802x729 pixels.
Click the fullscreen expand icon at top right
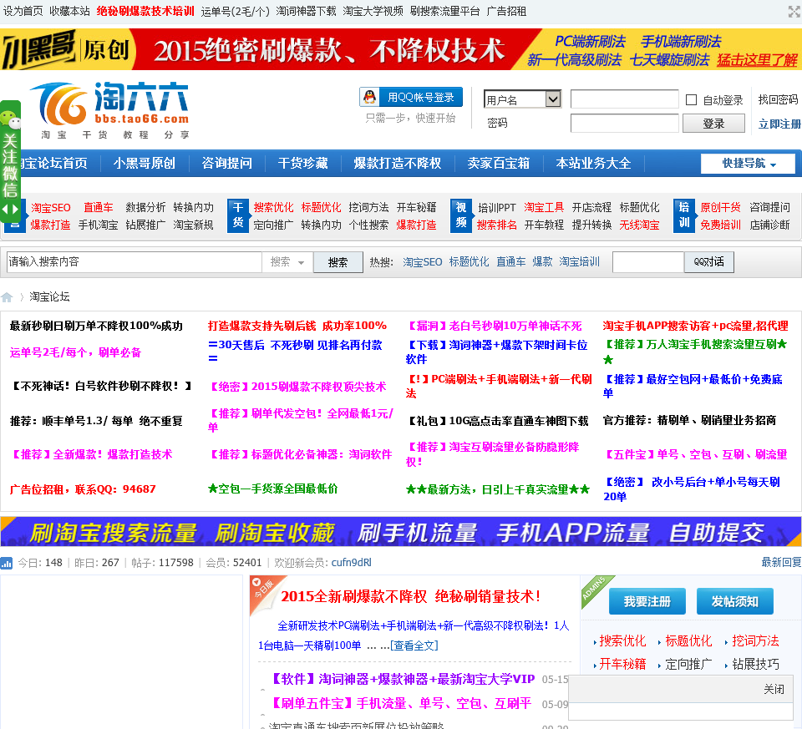(794, 11)
